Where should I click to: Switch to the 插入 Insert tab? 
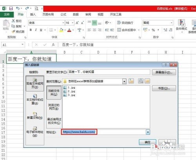tap(33, 14)
